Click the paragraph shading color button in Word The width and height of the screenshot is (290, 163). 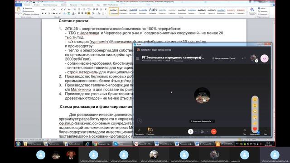coord(99,13)
